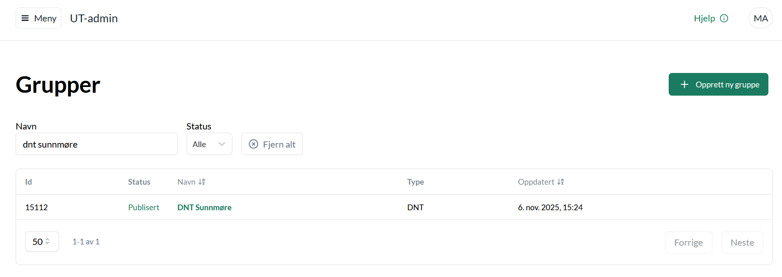The height and width of the screenshot is (277, 782).
Task: Go to Neste page
Action: point(742,242)
